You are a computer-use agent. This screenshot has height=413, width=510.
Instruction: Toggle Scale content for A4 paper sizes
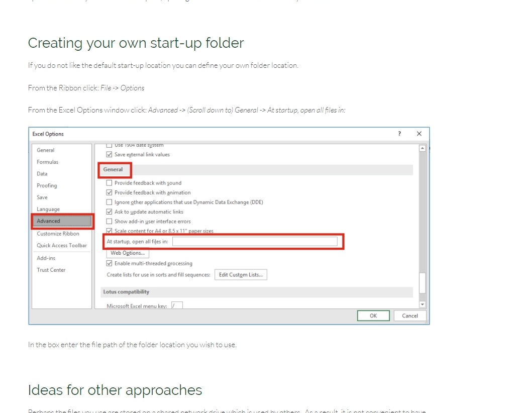point(110,231)
